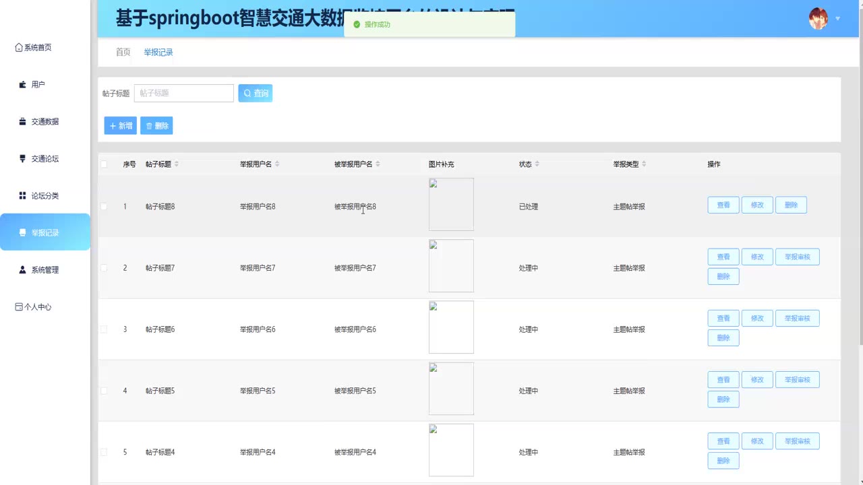Sort the table by 状态 column
863x485 pixels.
click(537, 164)
